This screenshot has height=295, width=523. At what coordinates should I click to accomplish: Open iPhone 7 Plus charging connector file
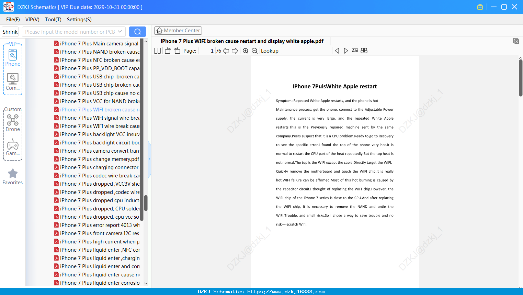pos(97,167)
